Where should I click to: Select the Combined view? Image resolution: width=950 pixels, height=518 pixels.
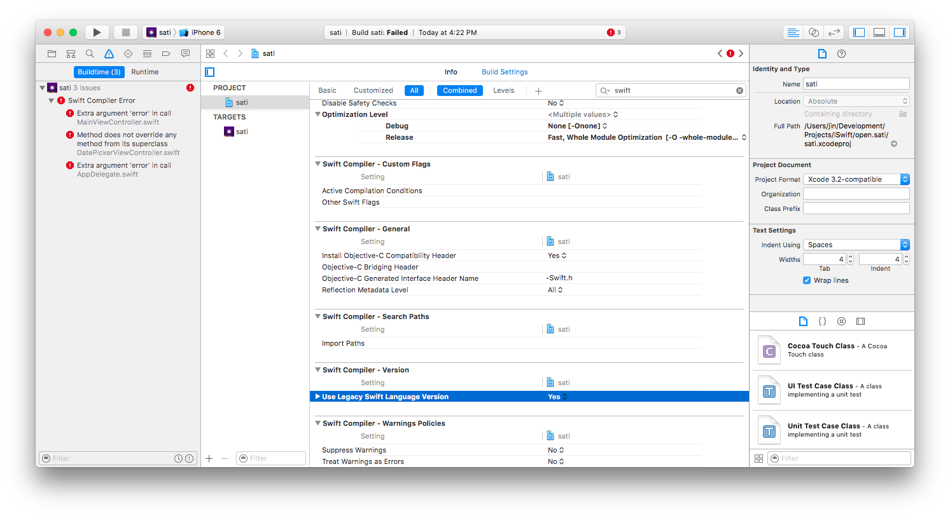tap(460, 90)
